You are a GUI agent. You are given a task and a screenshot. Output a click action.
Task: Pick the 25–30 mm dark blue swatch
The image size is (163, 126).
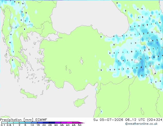52,123
